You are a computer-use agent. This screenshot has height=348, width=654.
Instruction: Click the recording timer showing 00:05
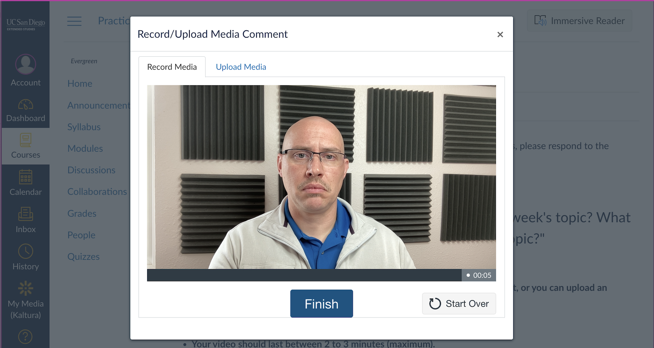coord(479,275)
